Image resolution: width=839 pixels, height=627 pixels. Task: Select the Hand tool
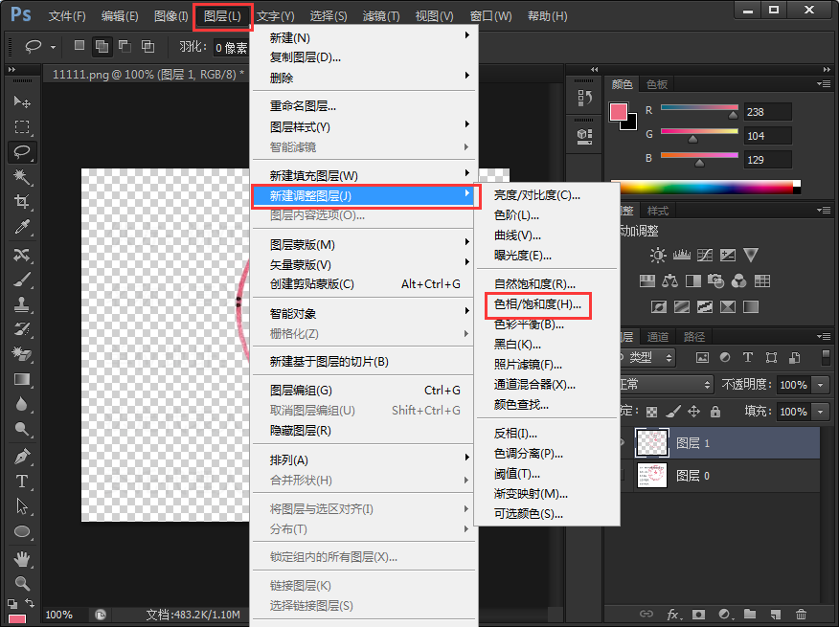point(22,559)
